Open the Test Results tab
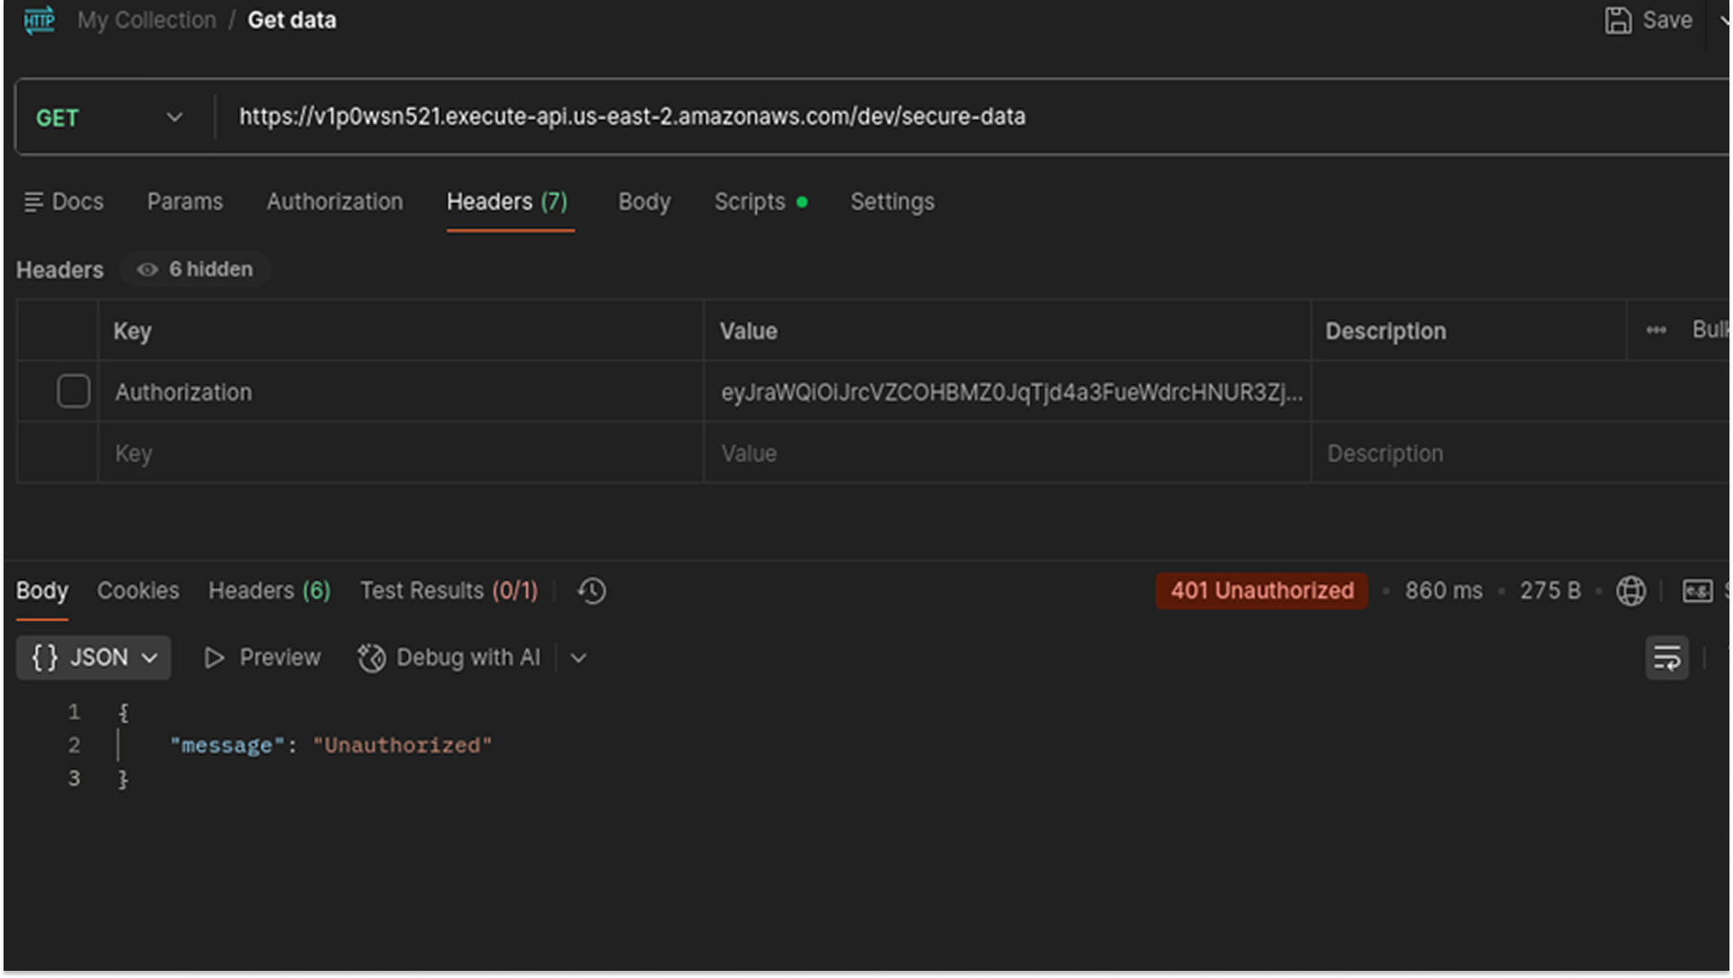Image resolution: width=1733 pixels, height=978 pixels. pos(449,591)
